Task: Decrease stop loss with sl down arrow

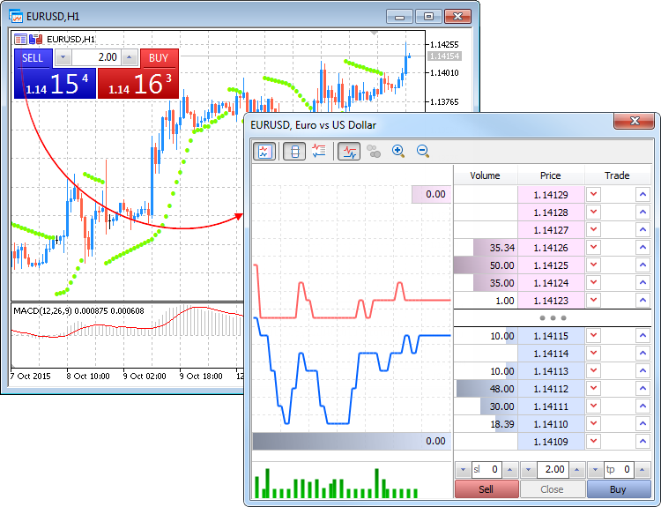Action: point(462,470)
